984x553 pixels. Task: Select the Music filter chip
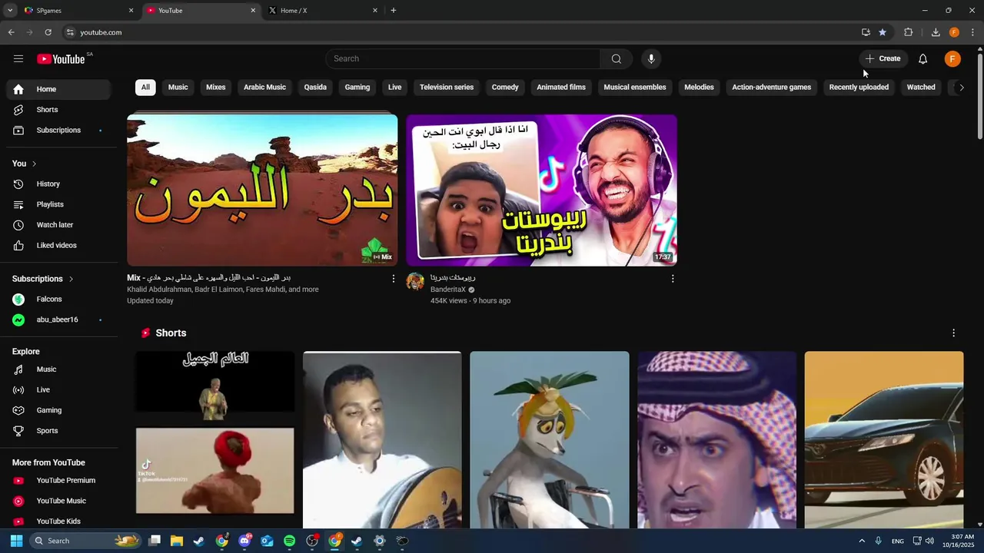[178, 88]
